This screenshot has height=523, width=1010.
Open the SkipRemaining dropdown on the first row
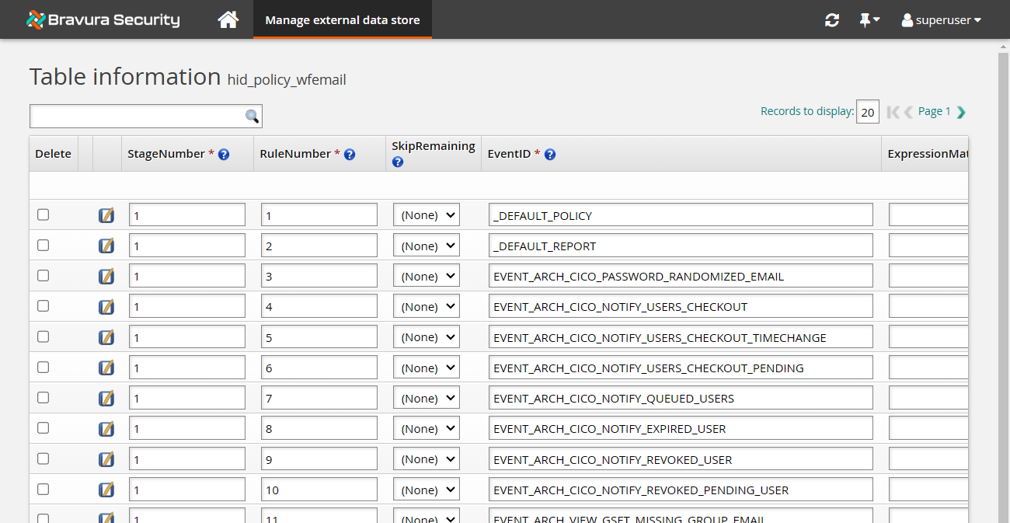426,214
